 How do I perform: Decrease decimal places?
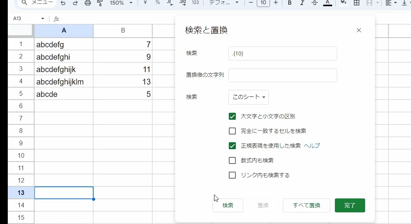click(170, 3)
